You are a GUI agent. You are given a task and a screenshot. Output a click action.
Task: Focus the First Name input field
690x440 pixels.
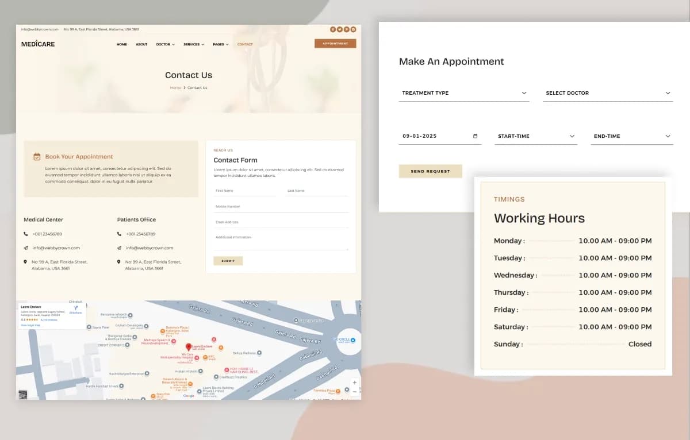pos(245,191)
